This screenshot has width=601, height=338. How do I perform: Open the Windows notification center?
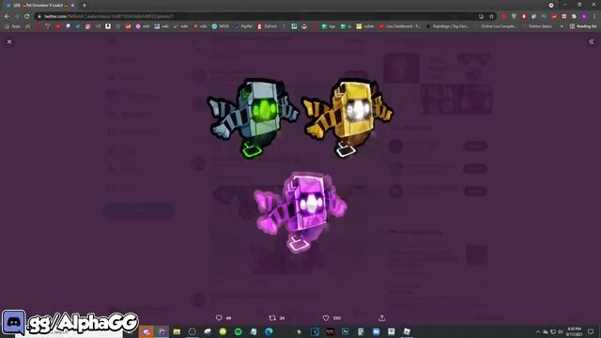pyautogui.click(x=591, y=331)
